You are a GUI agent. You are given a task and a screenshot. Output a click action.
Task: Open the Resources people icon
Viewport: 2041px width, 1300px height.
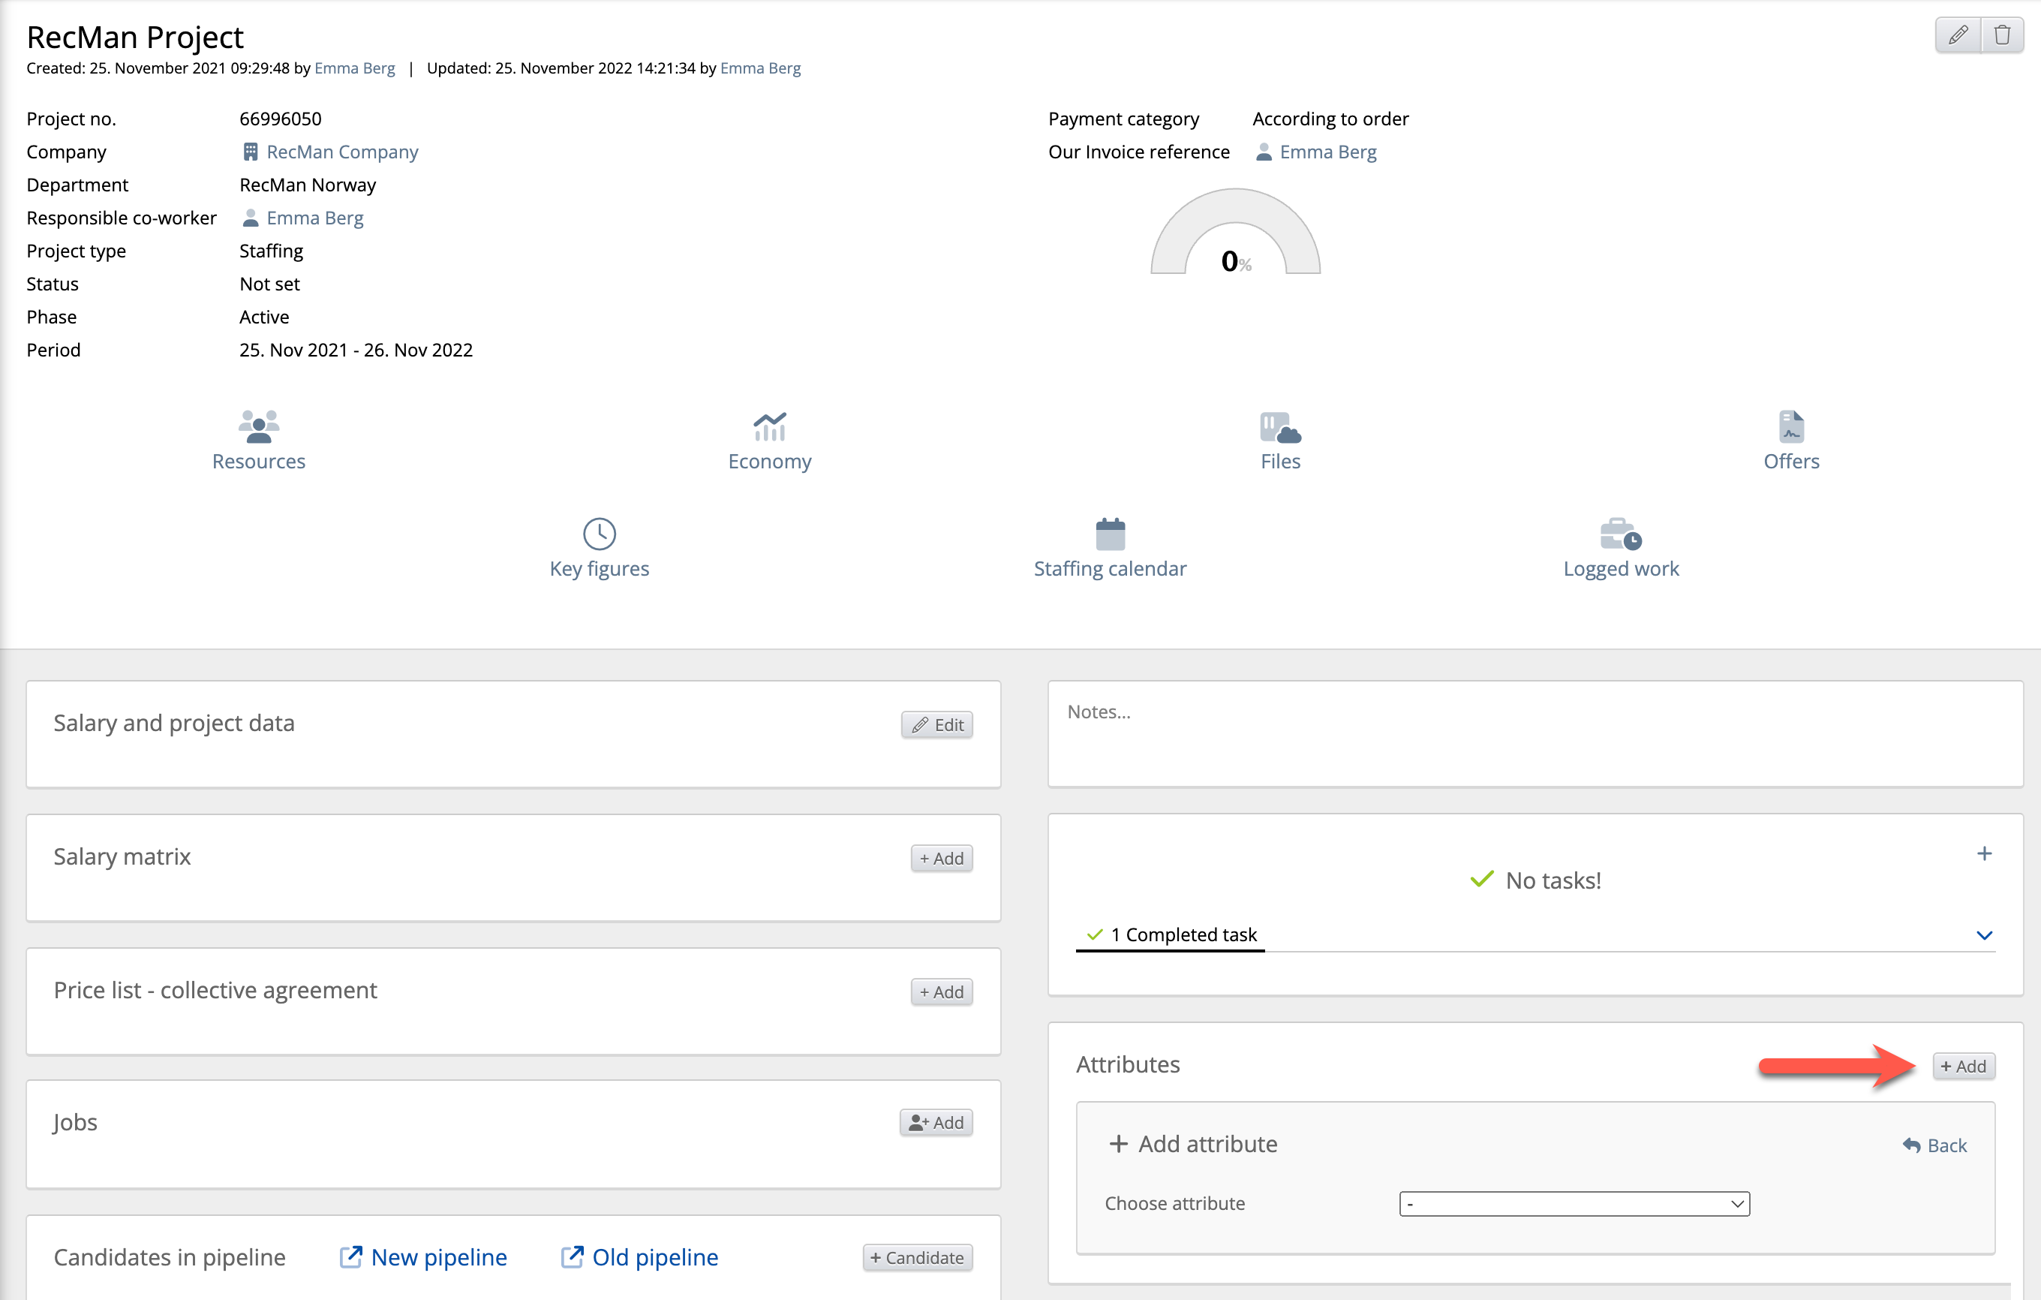tap(259, 426)
